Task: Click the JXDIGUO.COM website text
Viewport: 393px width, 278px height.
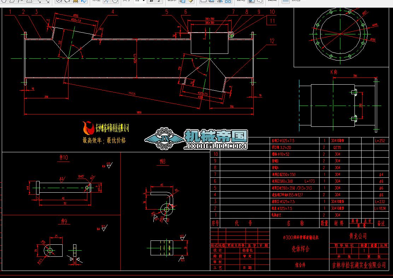Action: click(216, 146)
